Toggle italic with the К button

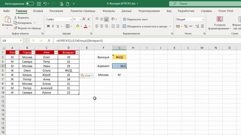coord(53,26)
